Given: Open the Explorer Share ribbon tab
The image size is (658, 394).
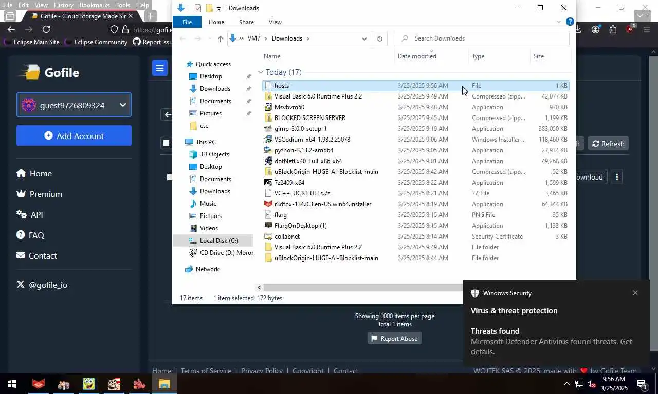Looking at the screenshot, I should 246,22.
